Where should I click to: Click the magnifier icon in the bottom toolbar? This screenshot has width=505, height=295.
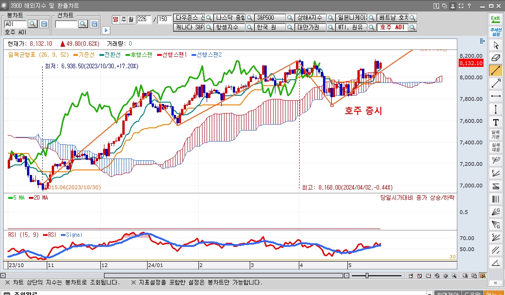tap(454, 276)
